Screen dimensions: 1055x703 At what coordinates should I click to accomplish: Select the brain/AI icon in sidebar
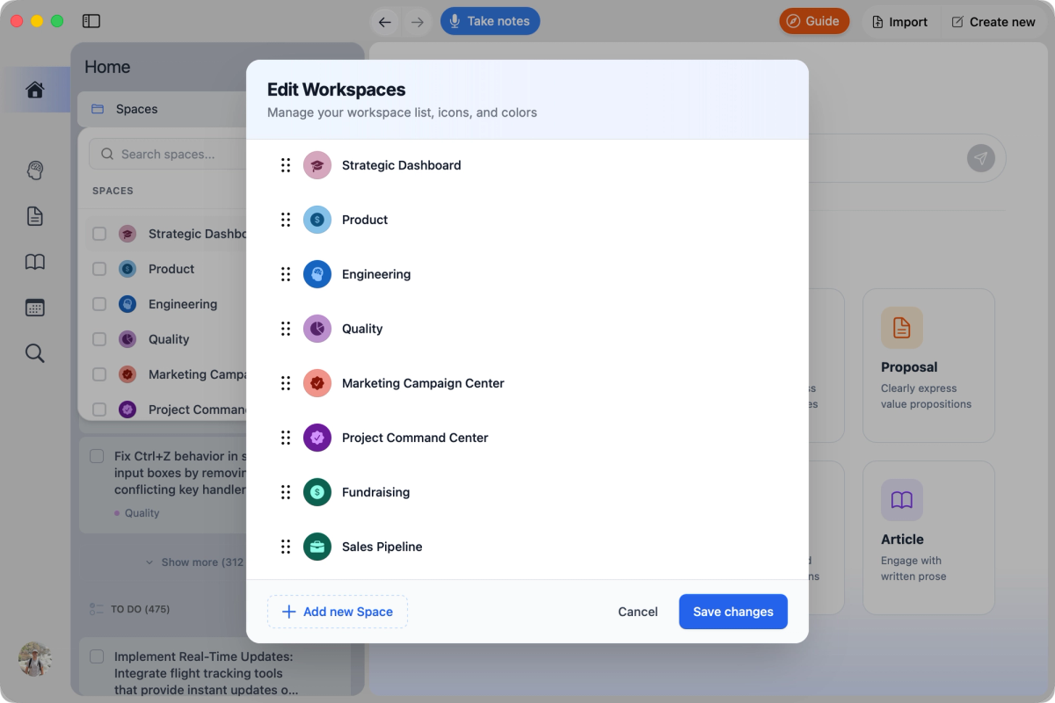coord(34,170)
